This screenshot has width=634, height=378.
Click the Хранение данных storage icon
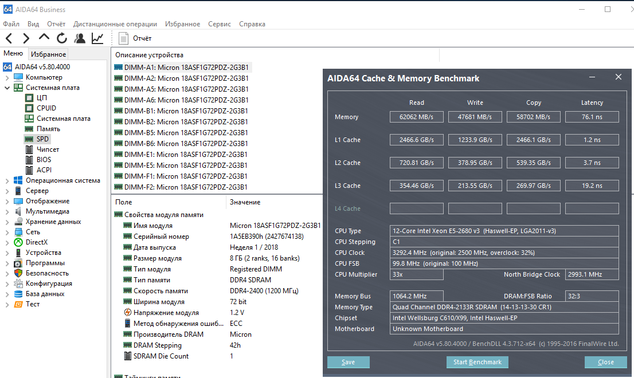(x=18, y=222)
